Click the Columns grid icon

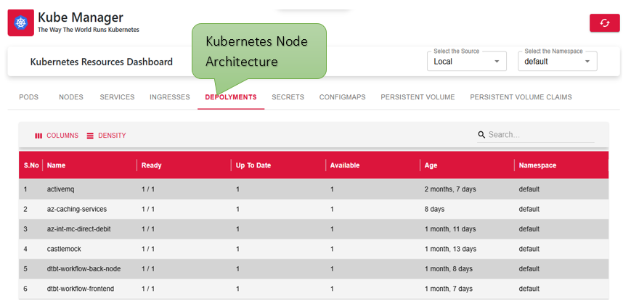tap(38, 136)
